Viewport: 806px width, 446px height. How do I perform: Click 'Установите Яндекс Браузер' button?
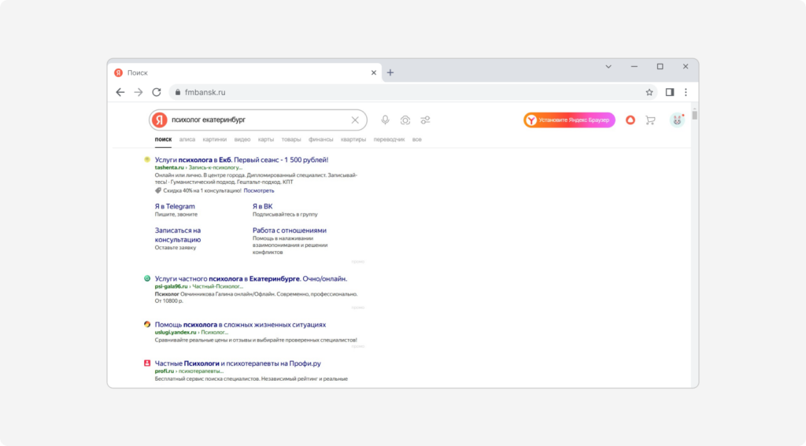(x=569, y=120)
